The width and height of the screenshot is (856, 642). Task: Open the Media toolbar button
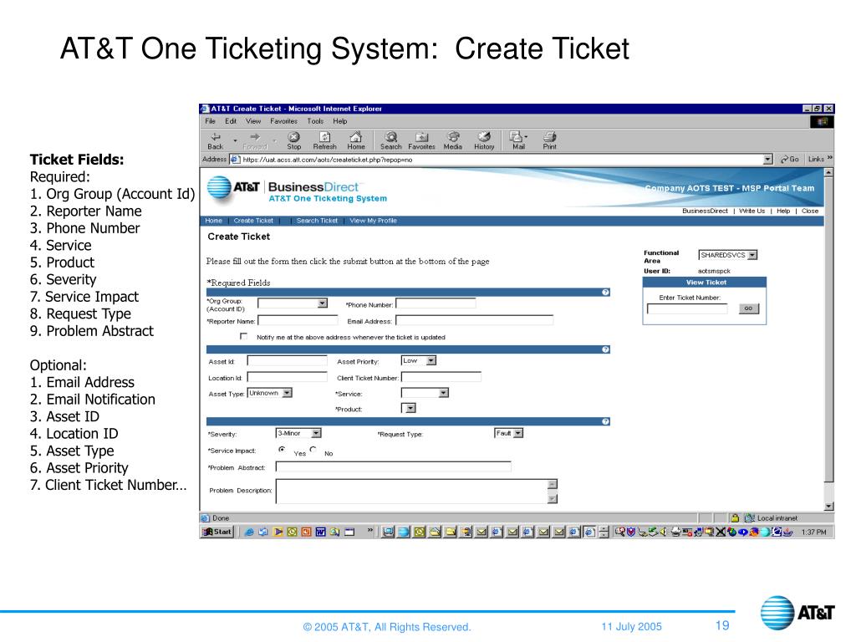(x=452, y=140)
